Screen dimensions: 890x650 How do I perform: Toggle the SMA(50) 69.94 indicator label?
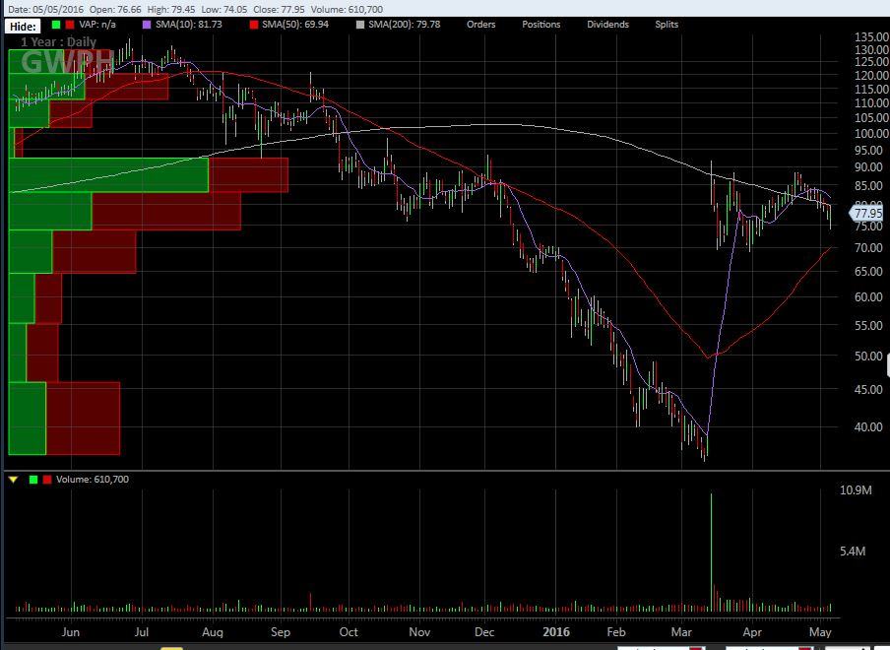pyautogui.click(x=296, y=25)
